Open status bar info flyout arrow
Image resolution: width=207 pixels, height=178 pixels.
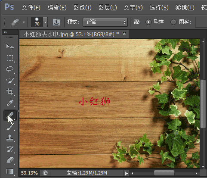(126, 173)
